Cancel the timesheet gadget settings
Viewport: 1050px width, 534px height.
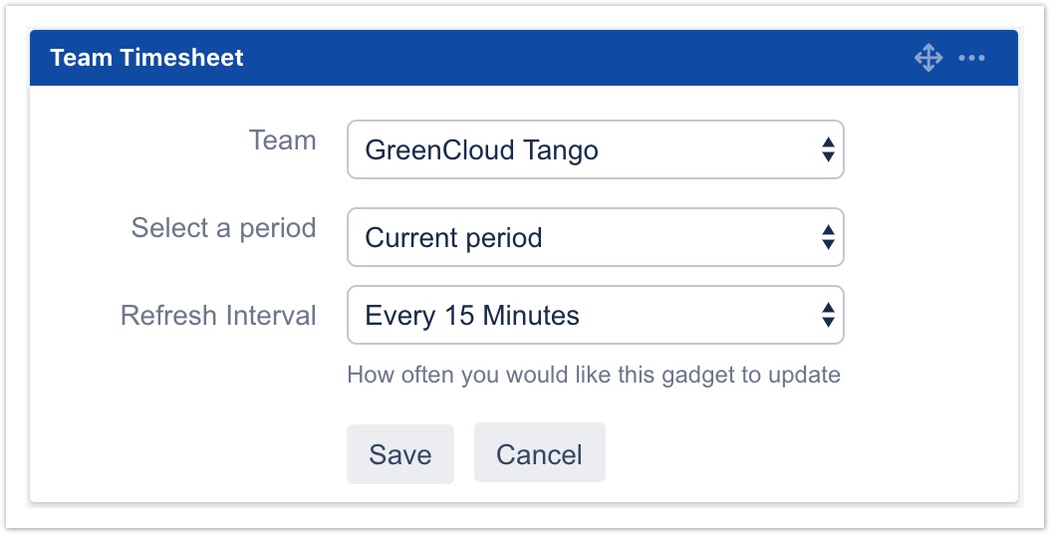(x=539, y=454)
